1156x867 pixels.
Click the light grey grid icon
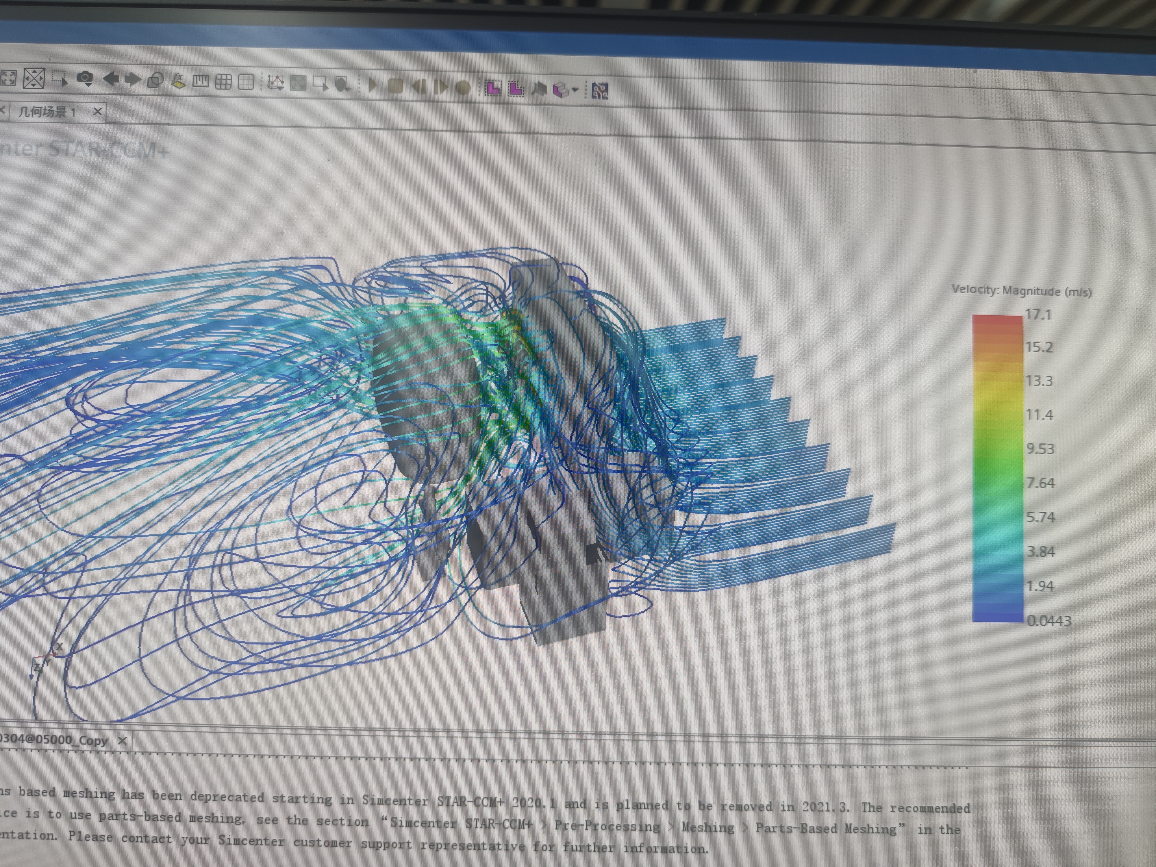(246, 82)
